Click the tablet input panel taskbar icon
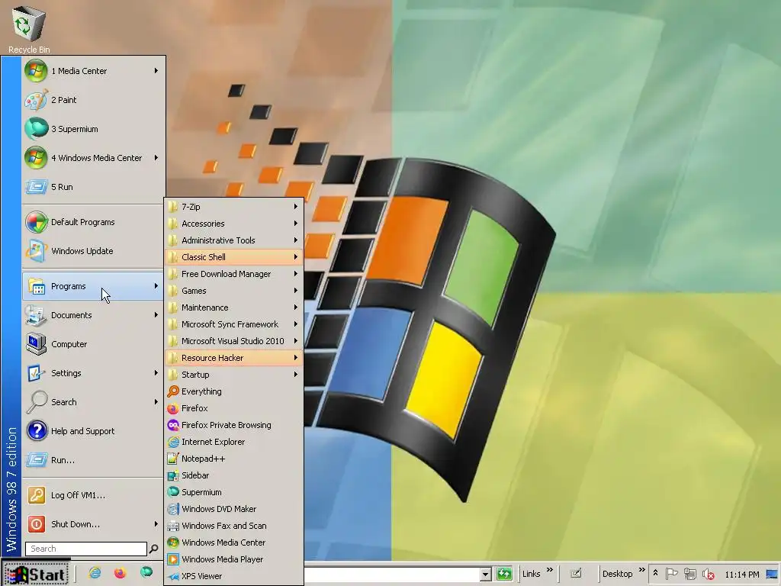Viewport: 781px width, 586px height. click(x=576, y=574)
